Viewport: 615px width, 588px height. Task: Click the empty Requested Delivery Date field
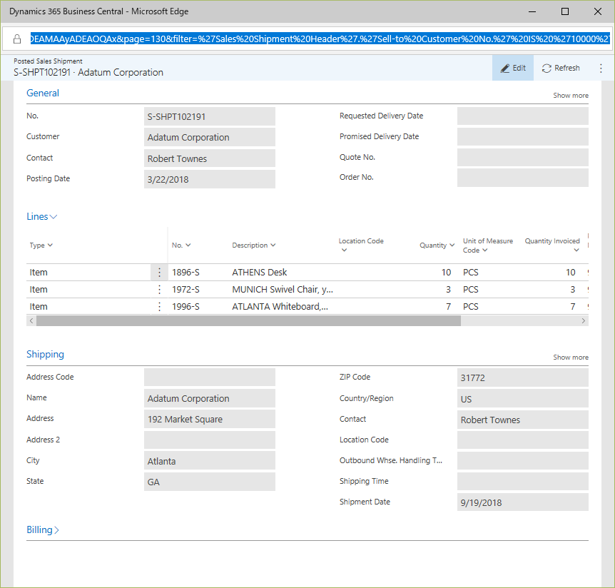[x=523, y=116]
